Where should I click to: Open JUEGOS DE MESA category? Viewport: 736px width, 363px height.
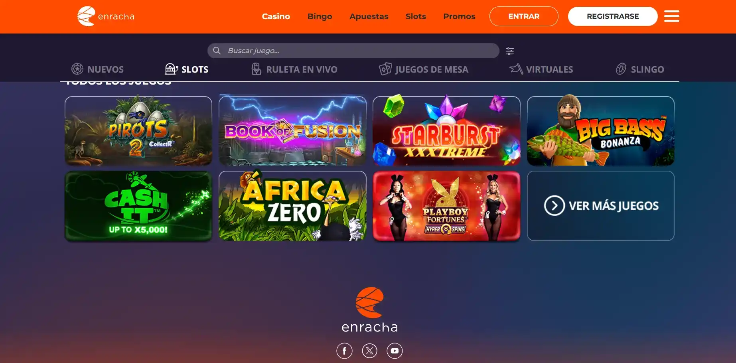(424, 69)
